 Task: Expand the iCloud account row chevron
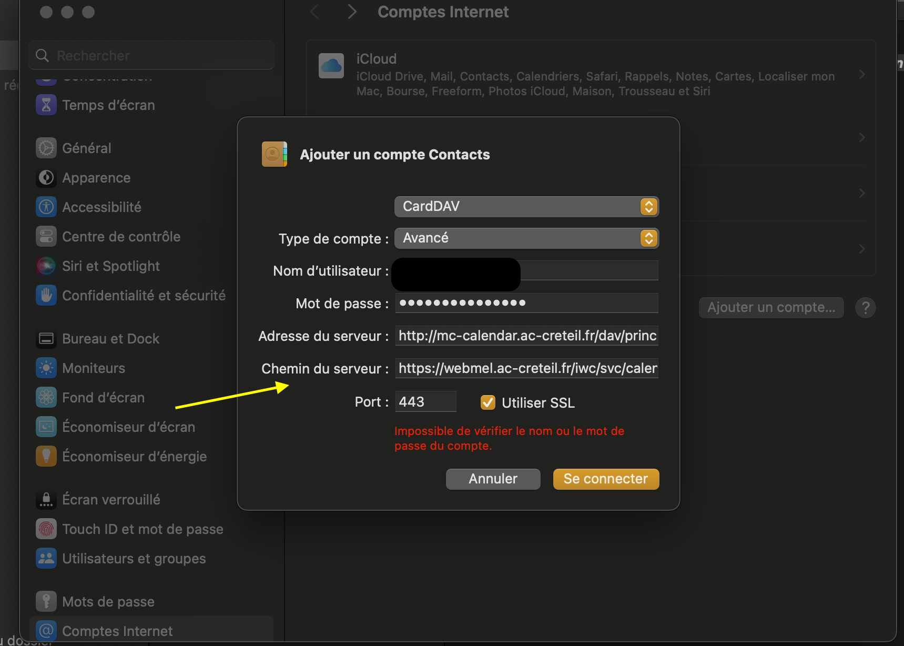tap(862, 74)
